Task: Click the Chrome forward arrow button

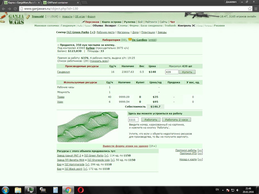Action: point(9,9)
